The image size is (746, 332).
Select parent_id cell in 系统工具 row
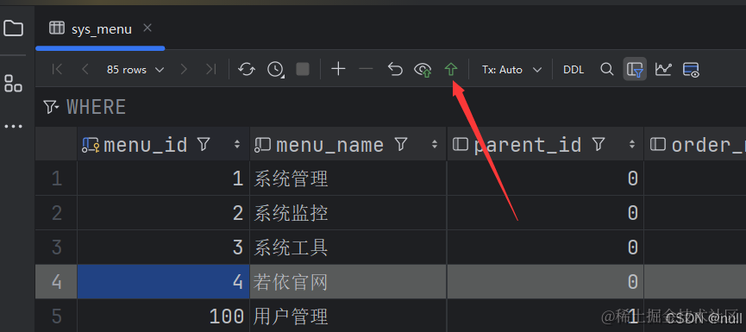coord(545,247)
